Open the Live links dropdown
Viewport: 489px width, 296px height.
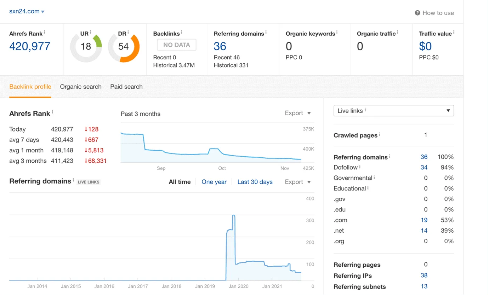tap(394, 111)
